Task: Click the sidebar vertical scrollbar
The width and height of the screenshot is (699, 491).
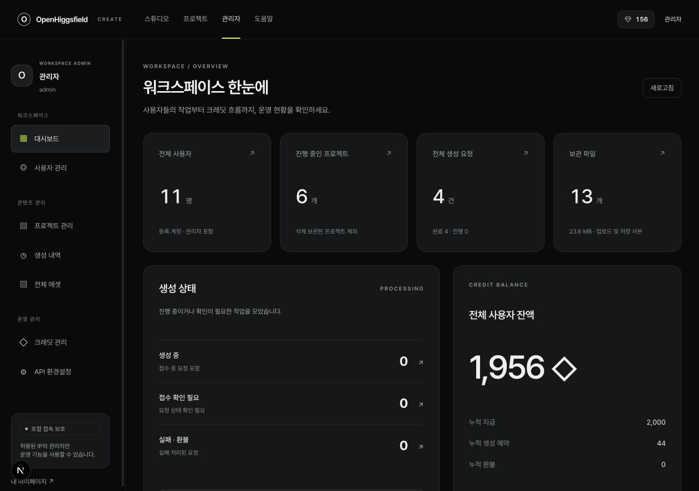Action: (123, 263)
